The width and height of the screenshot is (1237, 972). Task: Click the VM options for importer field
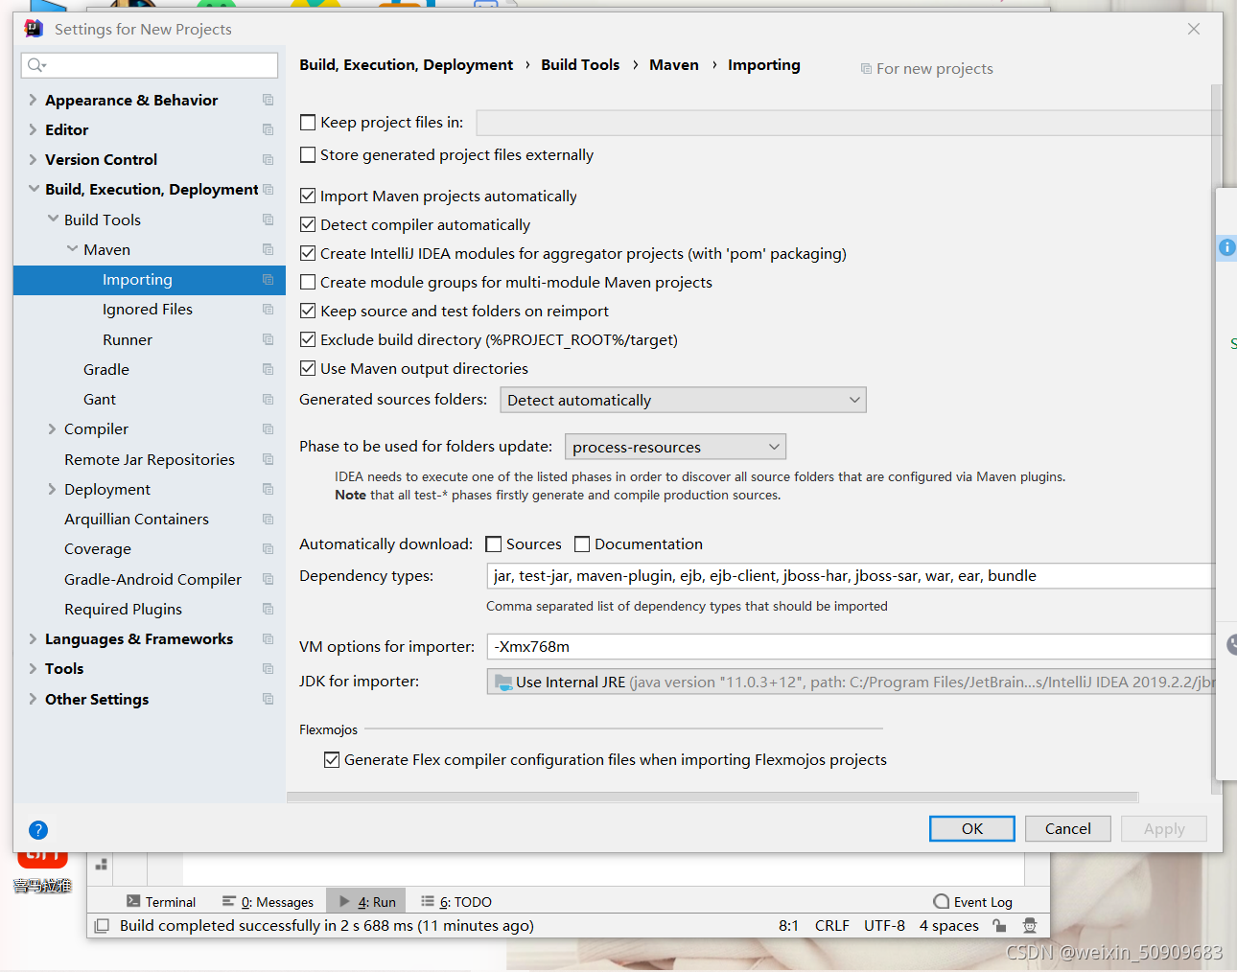(851, 646)
